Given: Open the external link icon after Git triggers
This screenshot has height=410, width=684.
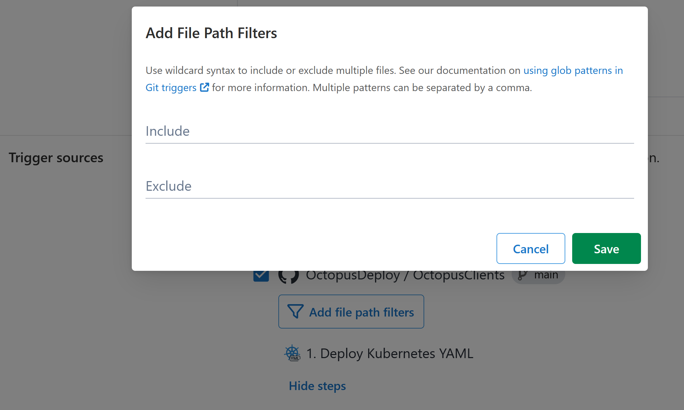Looking at the screenshot, I should (204, 88).
